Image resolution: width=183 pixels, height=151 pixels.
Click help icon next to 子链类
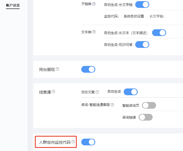point(94,4)
